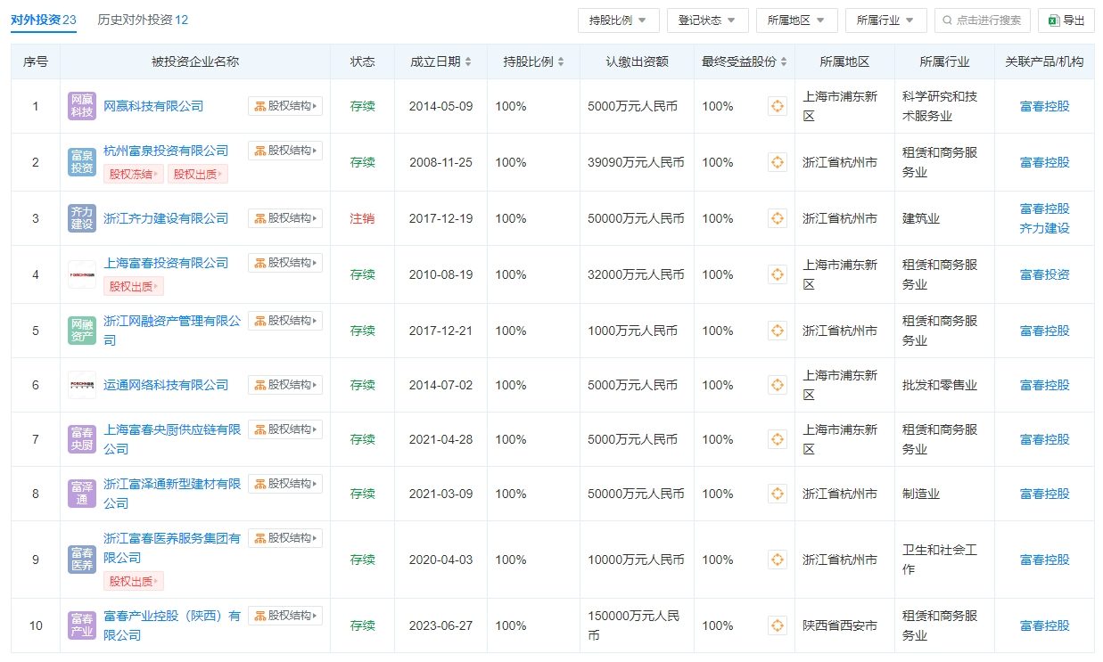Open the 持股比例 filter dropdown
The image size is (1103, 662).
coord(618,20)
